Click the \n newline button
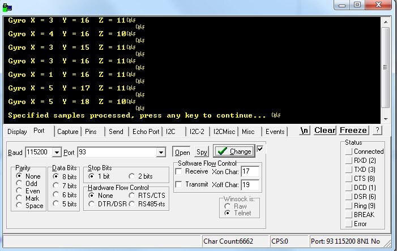The width and height of the screenshot is (397, 251). coord(305,131)
